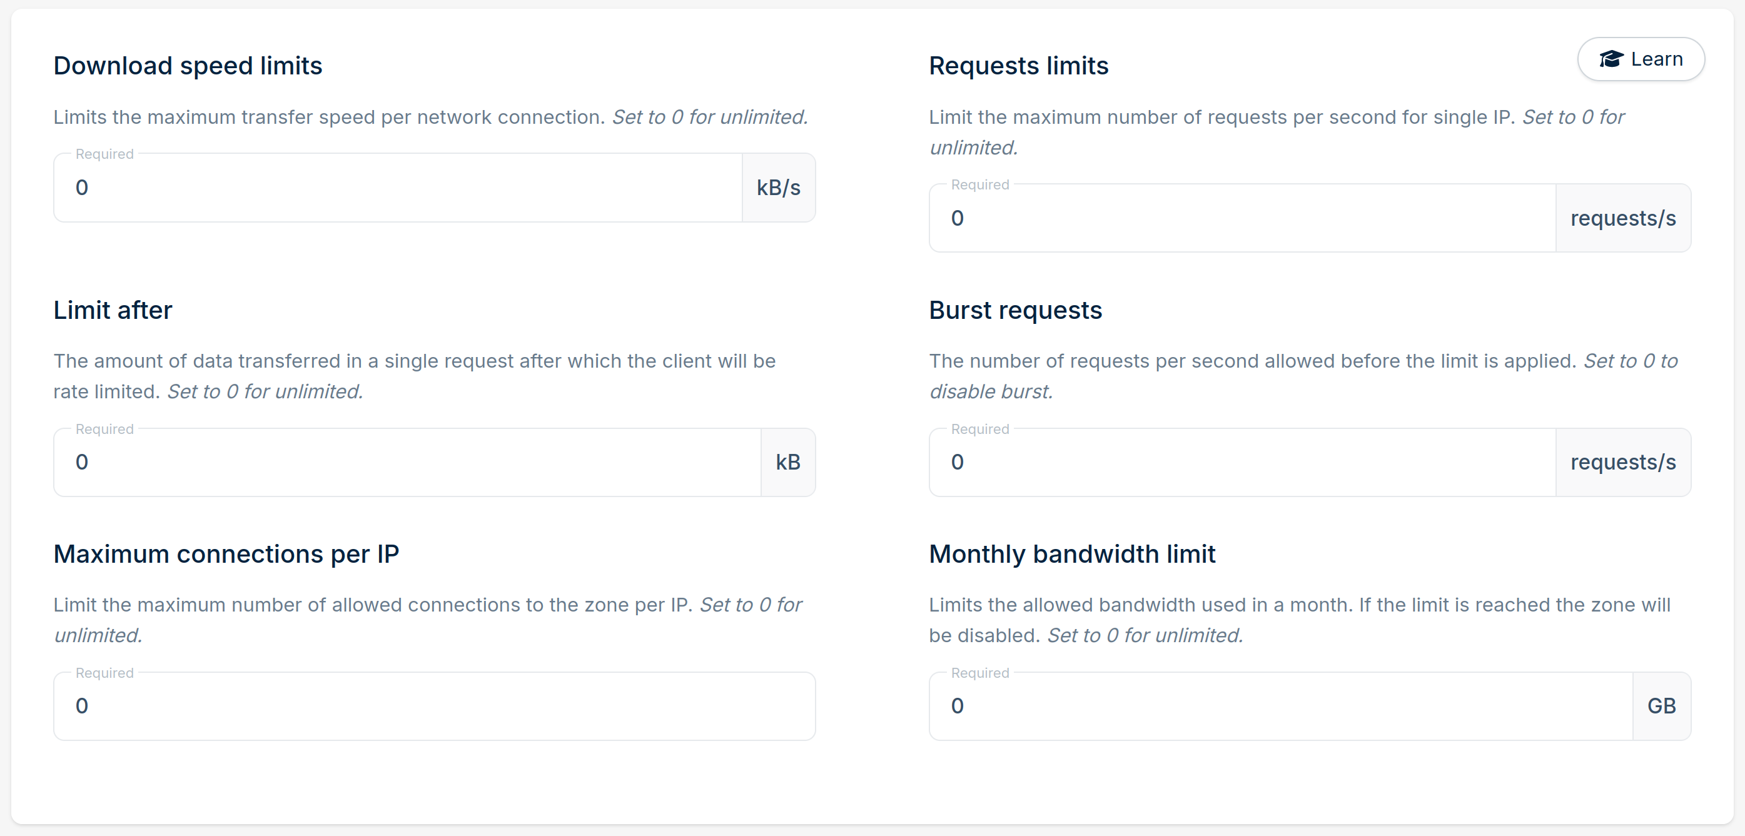Click the Maximum connections per IP heading
1745x836 pixels.
coord(226,553)
